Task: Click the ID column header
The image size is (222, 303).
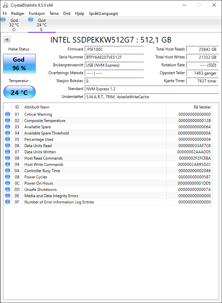Action: pos(17,107)
